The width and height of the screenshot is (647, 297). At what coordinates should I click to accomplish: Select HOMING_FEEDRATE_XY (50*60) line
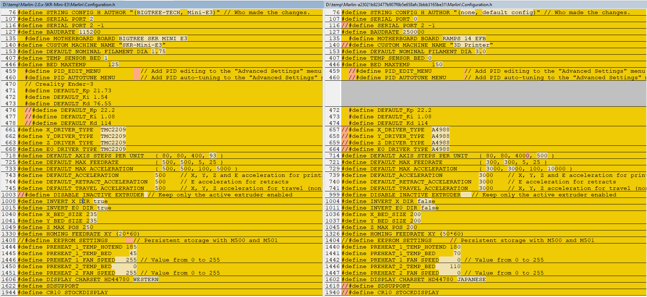coord(485,234)
